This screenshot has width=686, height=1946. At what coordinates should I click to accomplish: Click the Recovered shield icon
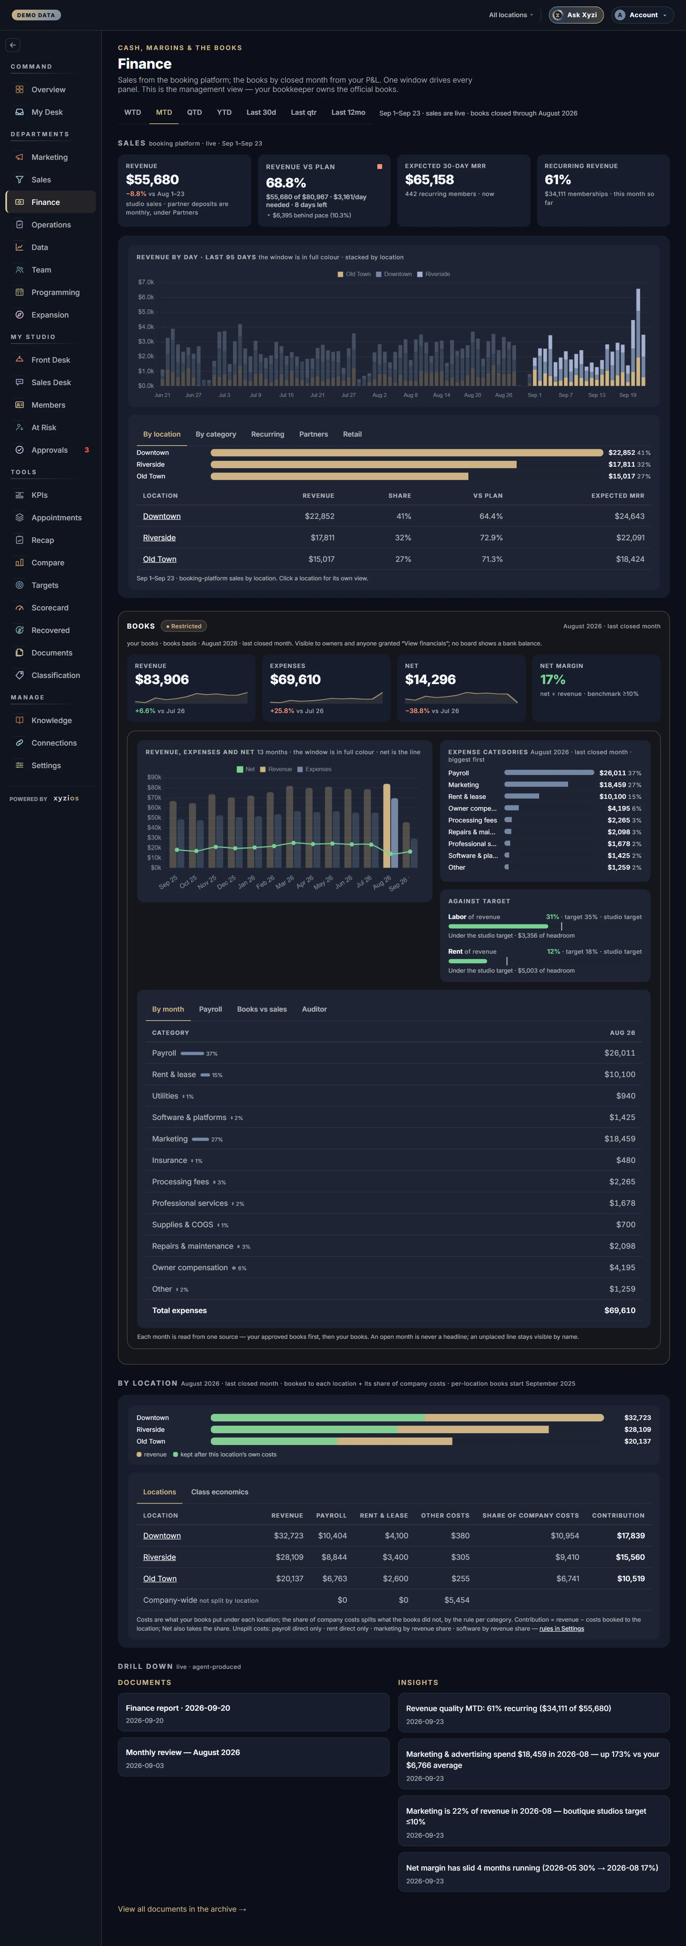[x=20, y=630]
